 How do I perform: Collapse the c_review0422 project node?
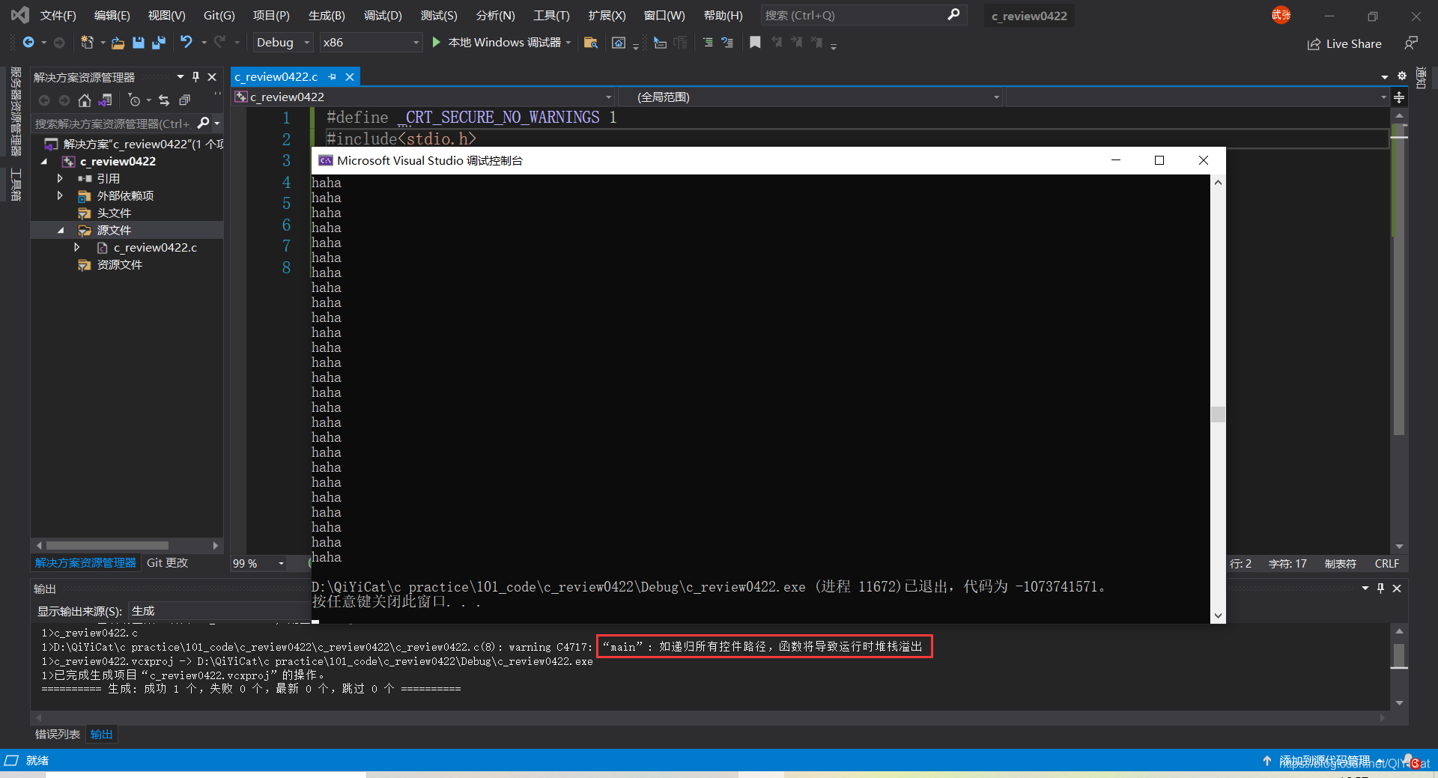[x=44, y=161]
